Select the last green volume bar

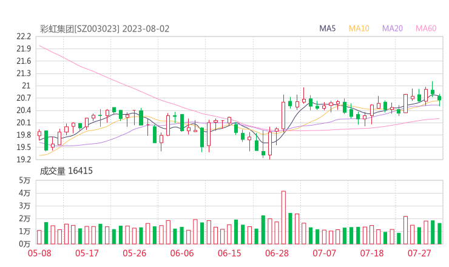pyautogui.click(x=439, y=234)
